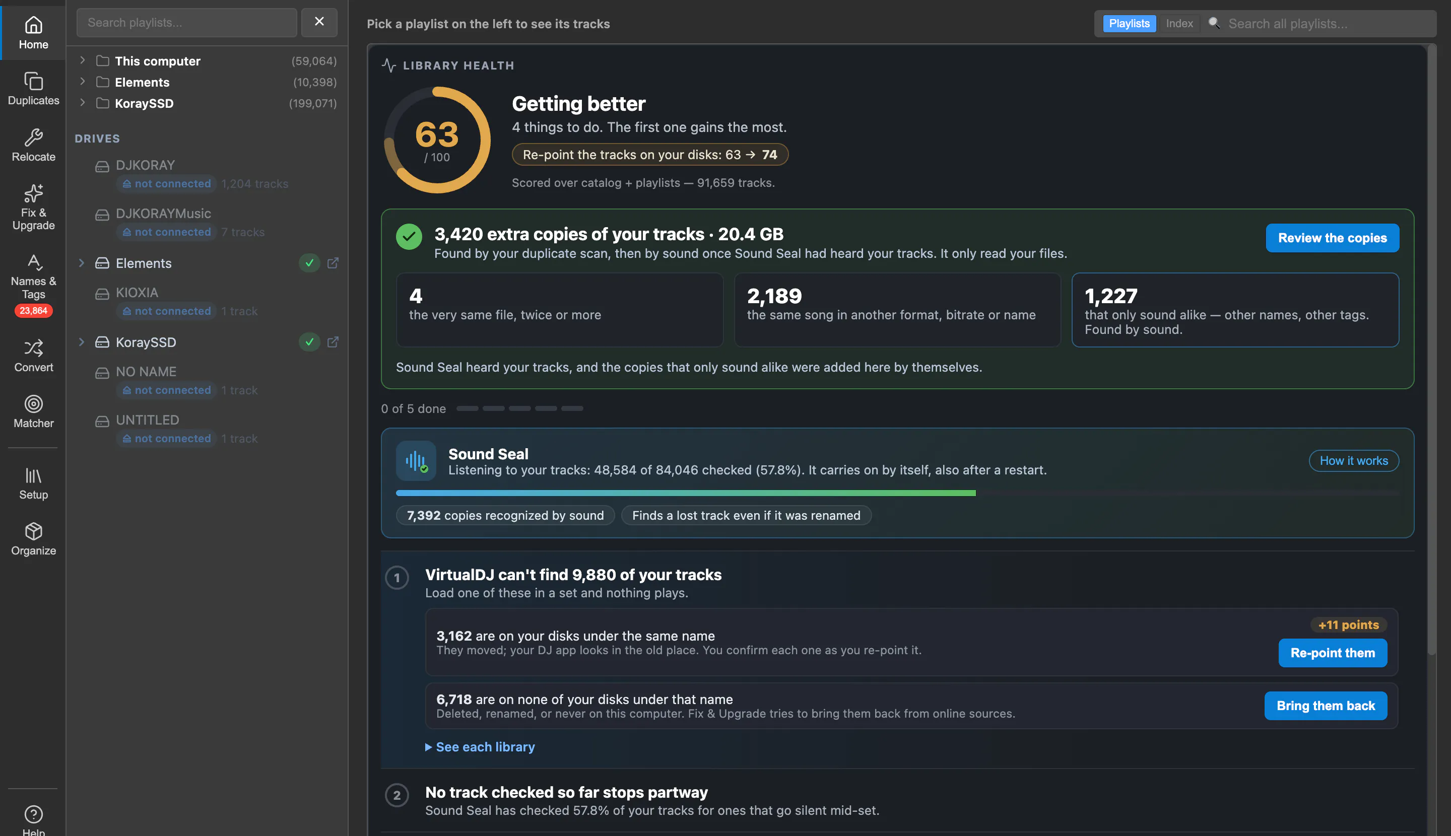Open KoraySSD drive external link icon
The image size is (1451, 836).
click(x=333, y=342)
